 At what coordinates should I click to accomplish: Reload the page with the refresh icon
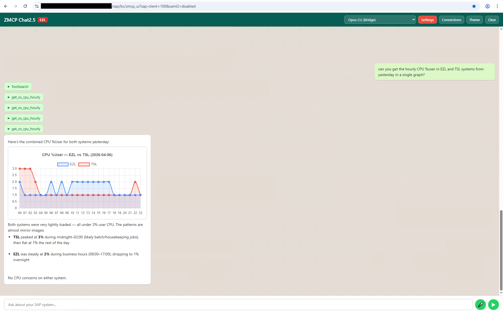(25, 6)
